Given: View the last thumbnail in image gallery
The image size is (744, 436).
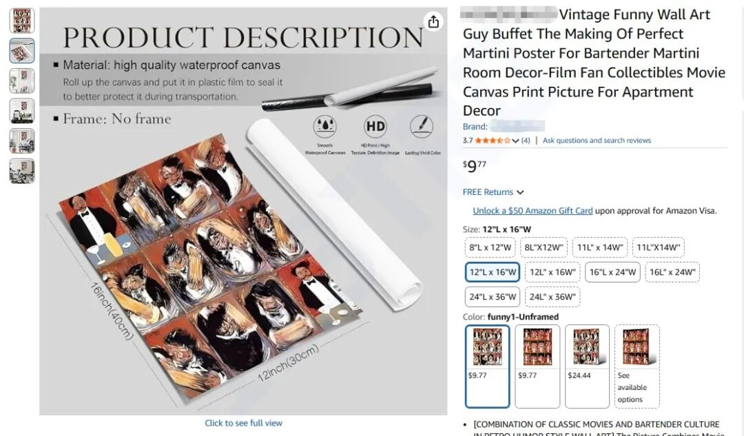Looking at the screenshot, I should (22, 171).
